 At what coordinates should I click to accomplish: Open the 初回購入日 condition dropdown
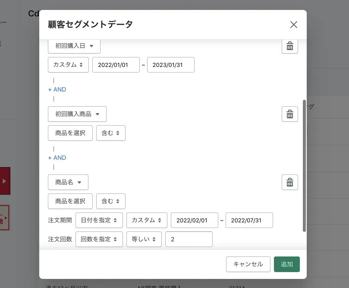coord(74,46)
